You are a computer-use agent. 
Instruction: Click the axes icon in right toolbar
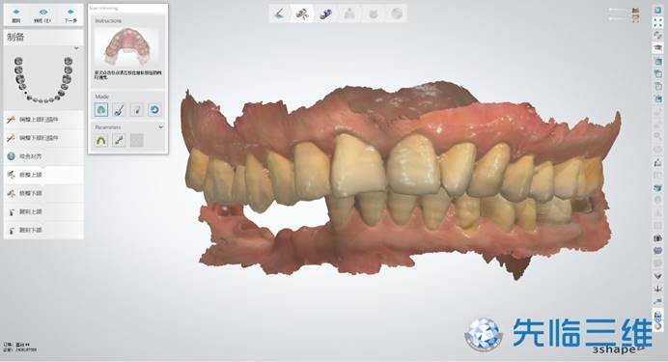[658, 289]
